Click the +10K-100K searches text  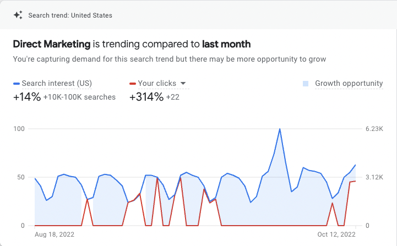tap(79, 97)
